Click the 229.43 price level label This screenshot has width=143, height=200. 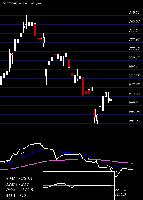point(134,58)
